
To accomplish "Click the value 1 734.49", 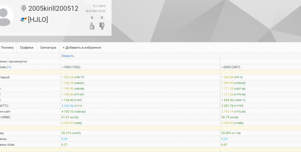I will point(67,100).
